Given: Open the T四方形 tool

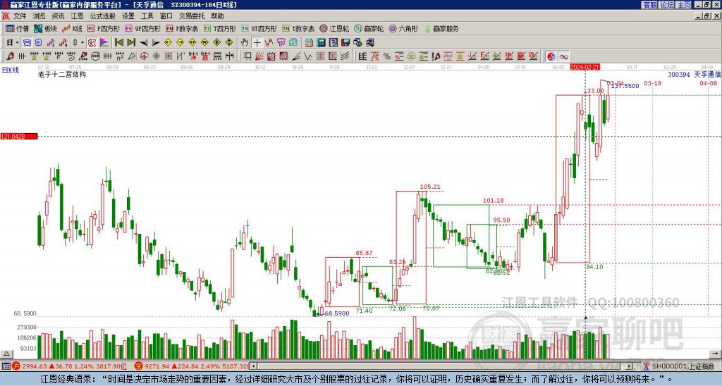Looking at the screenshot, I should (x=219, y=28).
